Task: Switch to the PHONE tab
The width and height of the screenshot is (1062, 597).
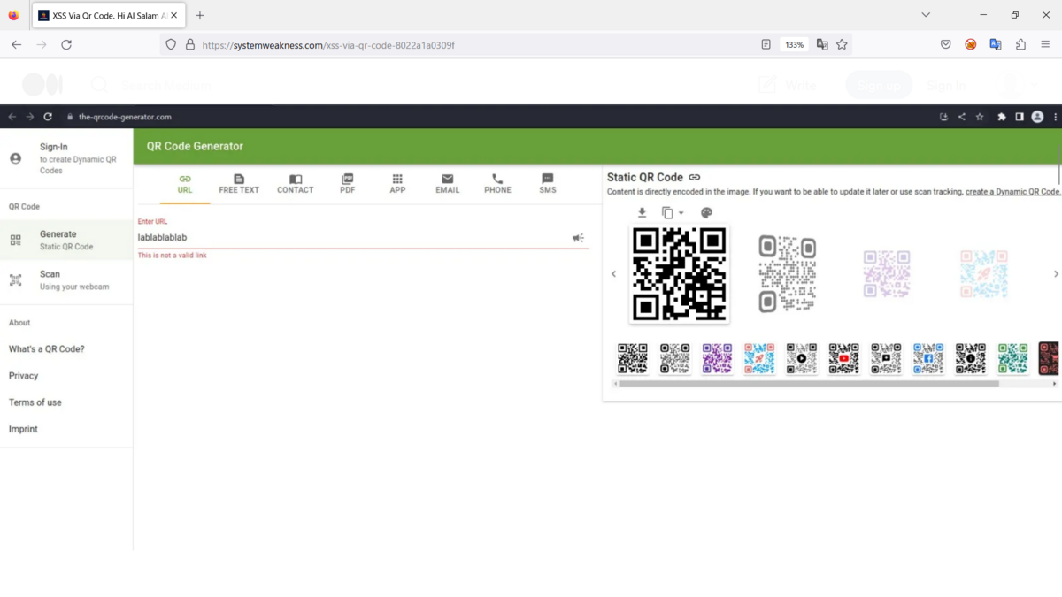Action: point(497,184)
